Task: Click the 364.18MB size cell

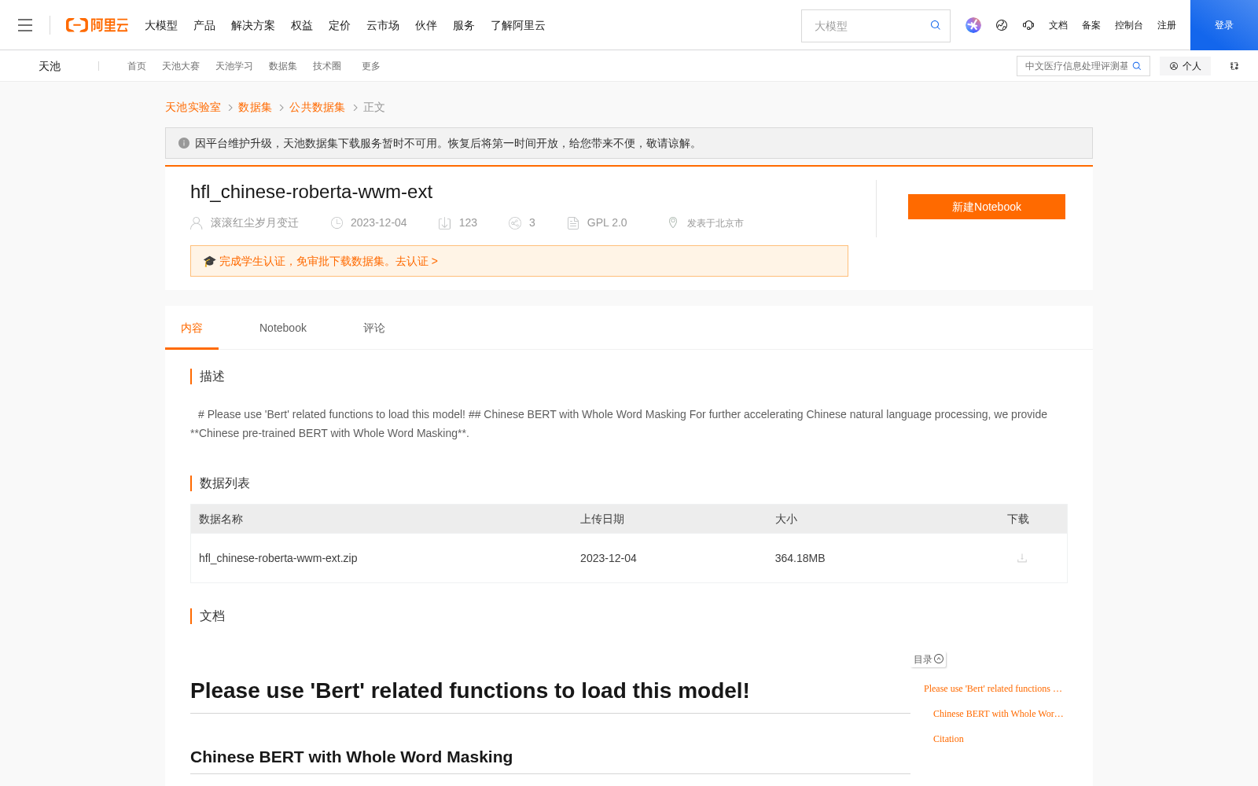Action: [x=800, y=558]
